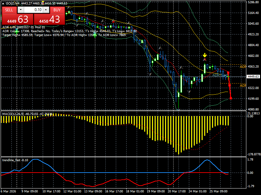Click price scale value 4199.60
Image resolution: width=261 pixels, height=195 pixels.
(253, 99)
